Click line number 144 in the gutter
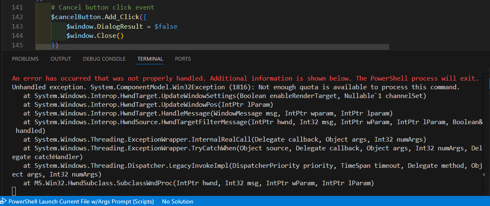The image size is (490, 206). pyautogui.click(x=17, y=36)
